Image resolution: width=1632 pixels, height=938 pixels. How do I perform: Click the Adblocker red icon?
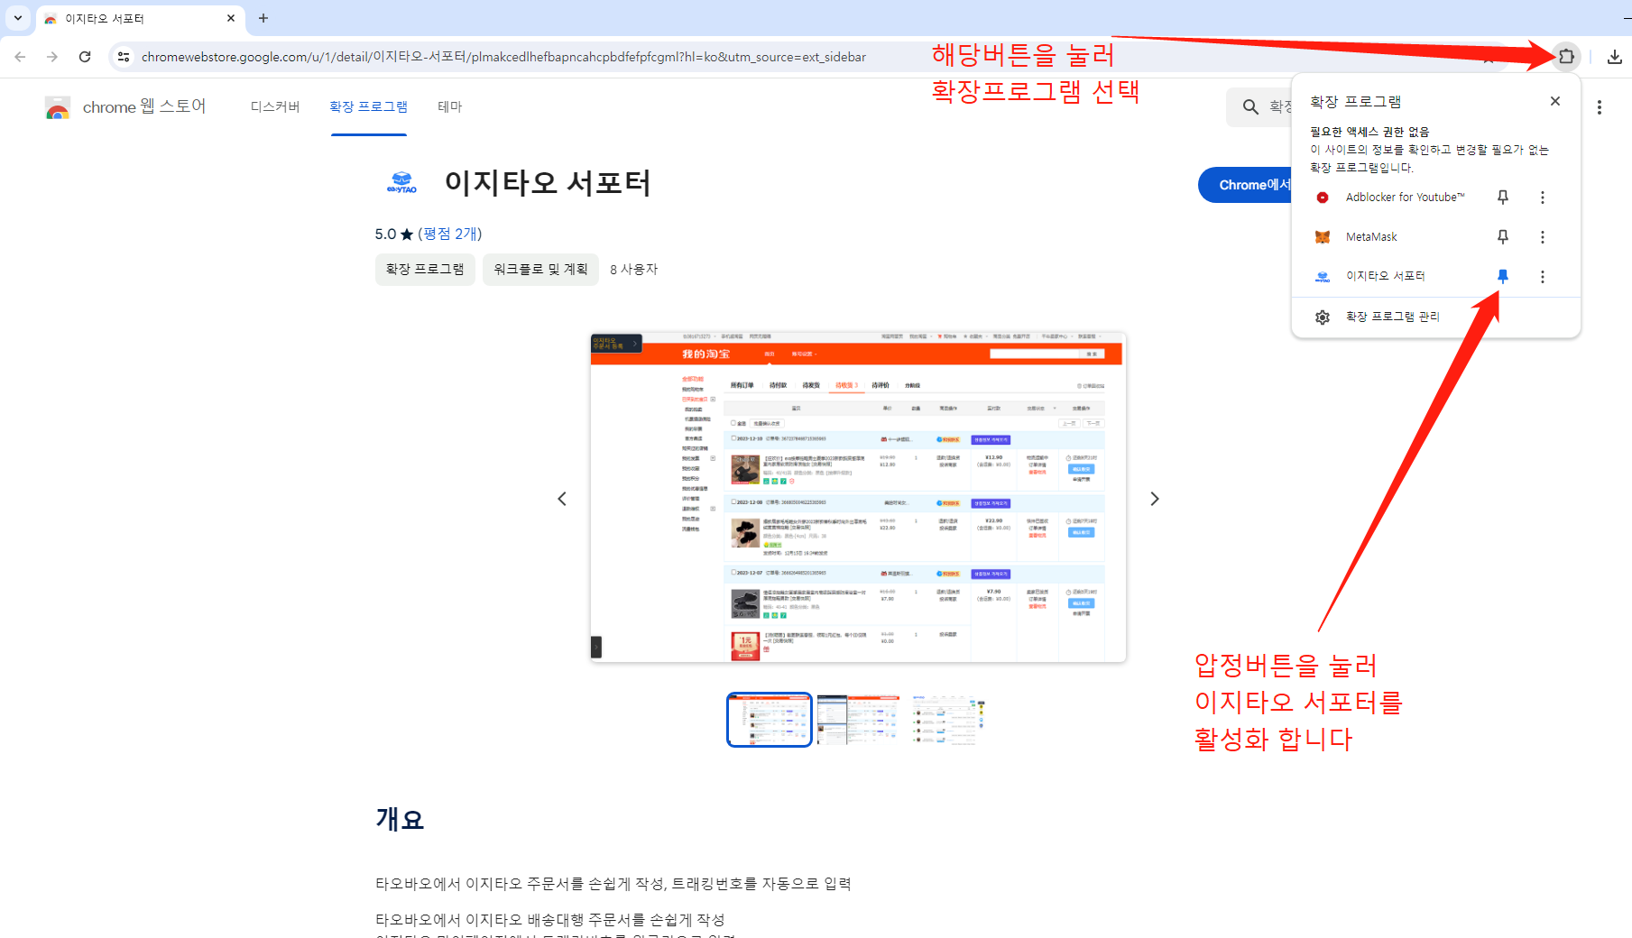(1323, 198)
